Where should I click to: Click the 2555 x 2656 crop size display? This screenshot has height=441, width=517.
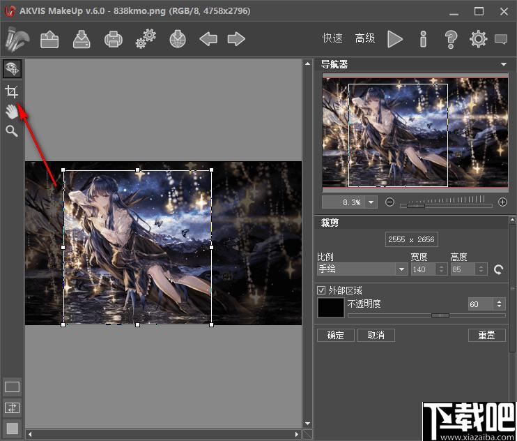pyautogui.click(x=411, y=239)
